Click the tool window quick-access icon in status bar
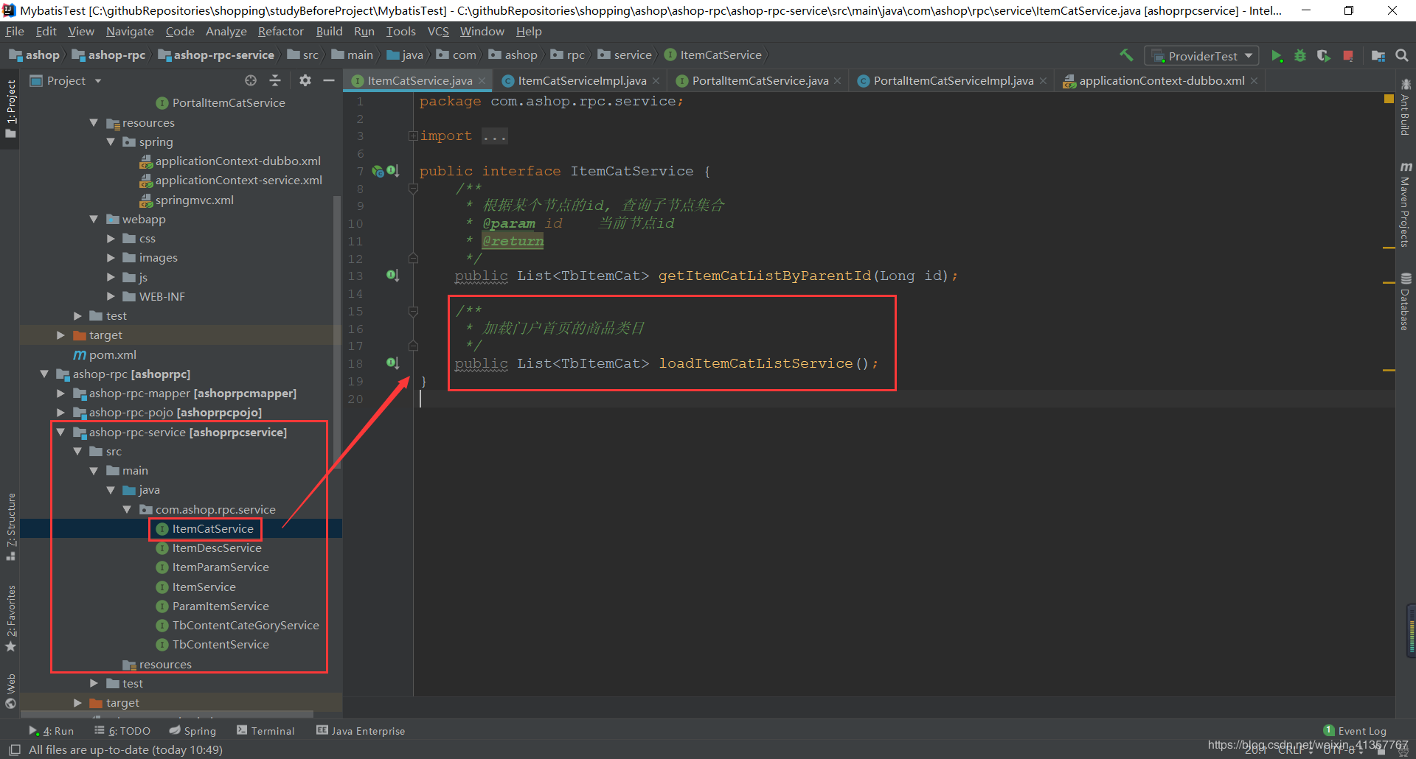 point(15,750)
